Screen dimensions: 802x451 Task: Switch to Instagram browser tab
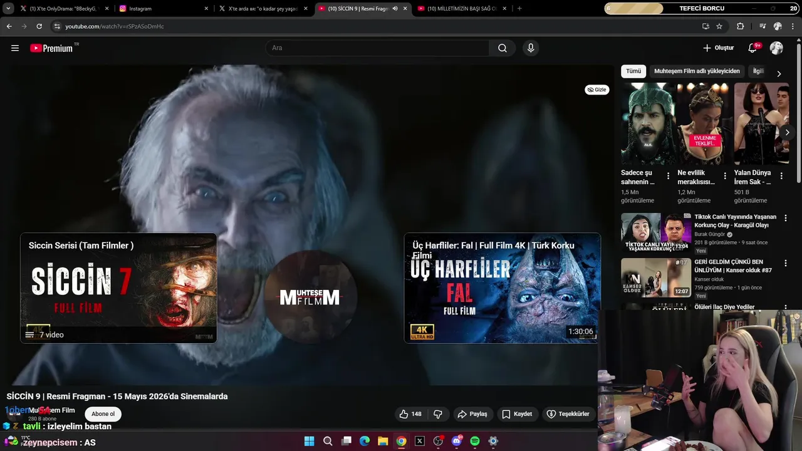163,9
